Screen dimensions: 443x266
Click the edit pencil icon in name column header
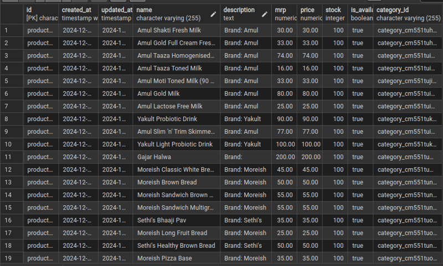[x=213, y=14]
